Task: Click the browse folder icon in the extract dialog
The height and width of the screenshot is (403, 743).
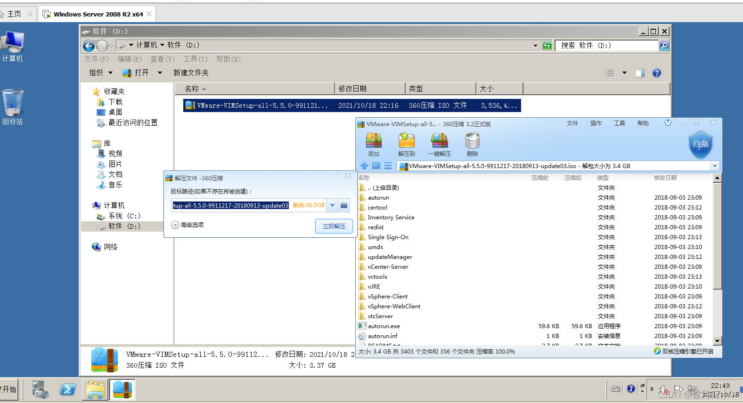Action: (344, 205)
